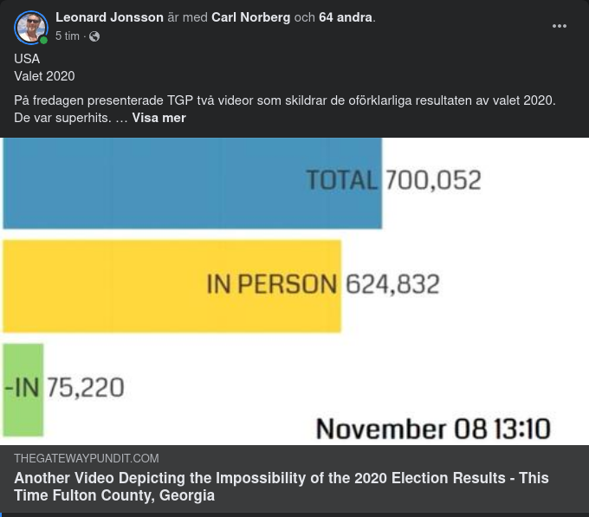Open tagged friend Carl Norberg's profile
Image resolution: width=589 pixels, height=517 pixels.
point(250,17)
